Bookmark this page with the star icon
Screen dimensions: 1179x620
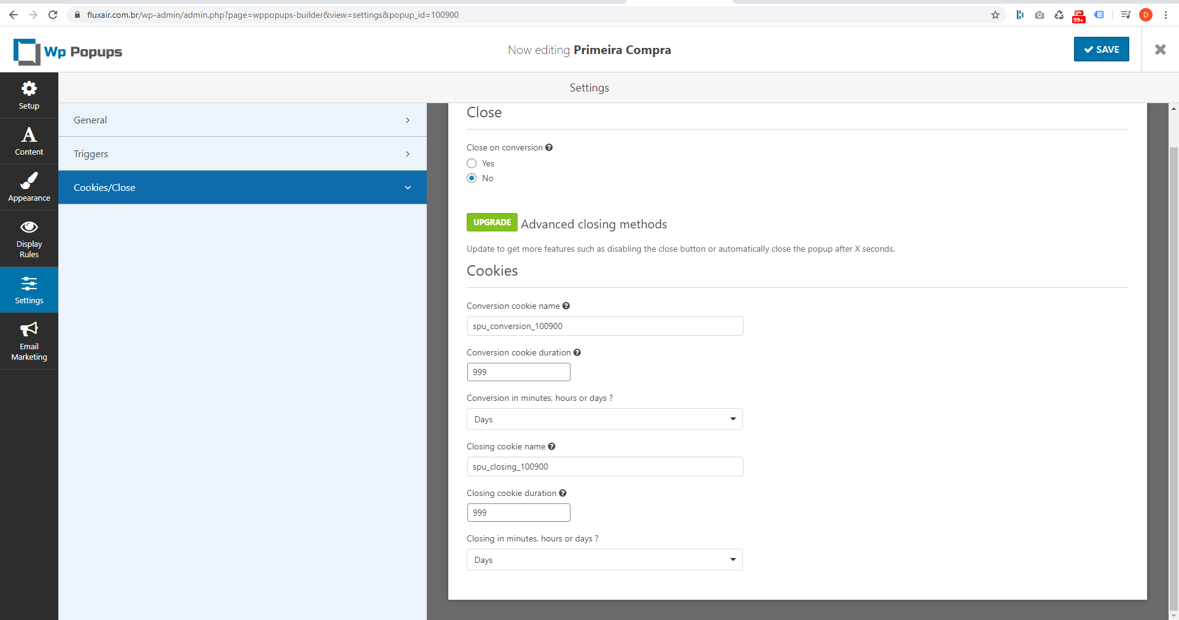pyautogui.click(x=995, y=15)
